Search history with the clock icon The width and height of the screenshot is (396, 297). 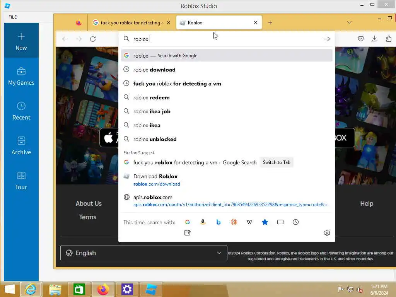click(296, 222)
